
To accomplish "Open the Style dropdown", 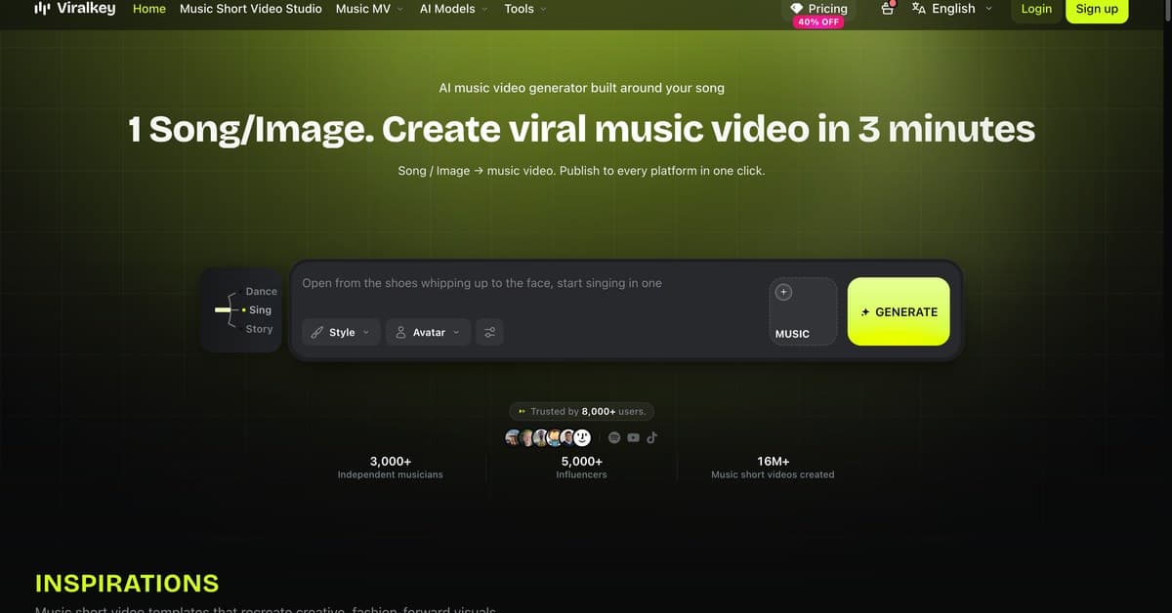I will [x=341, y=332].
